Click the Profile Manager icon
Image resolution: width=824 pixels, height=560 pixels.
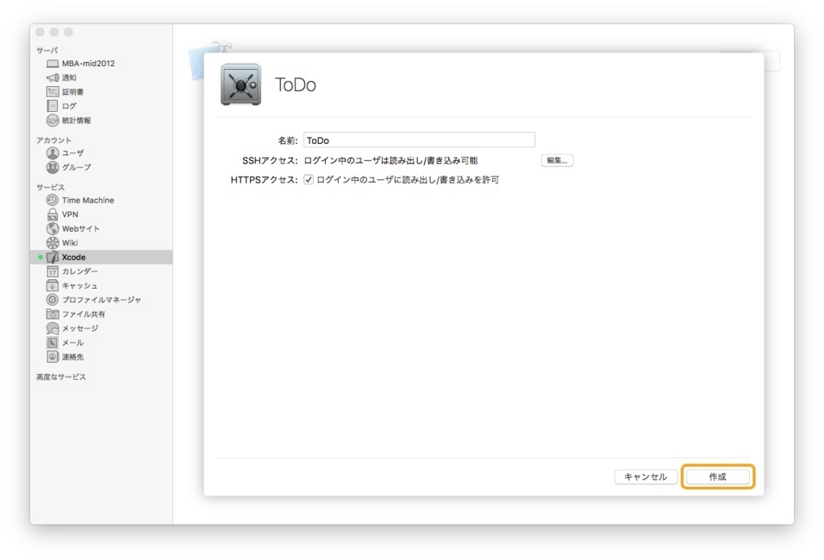pos(52,299)
